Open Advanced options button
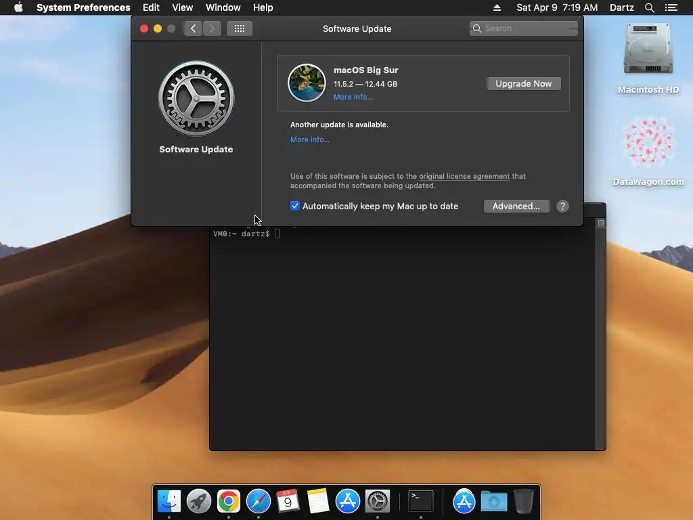693x520 pixels. click(x=516, y=206)
